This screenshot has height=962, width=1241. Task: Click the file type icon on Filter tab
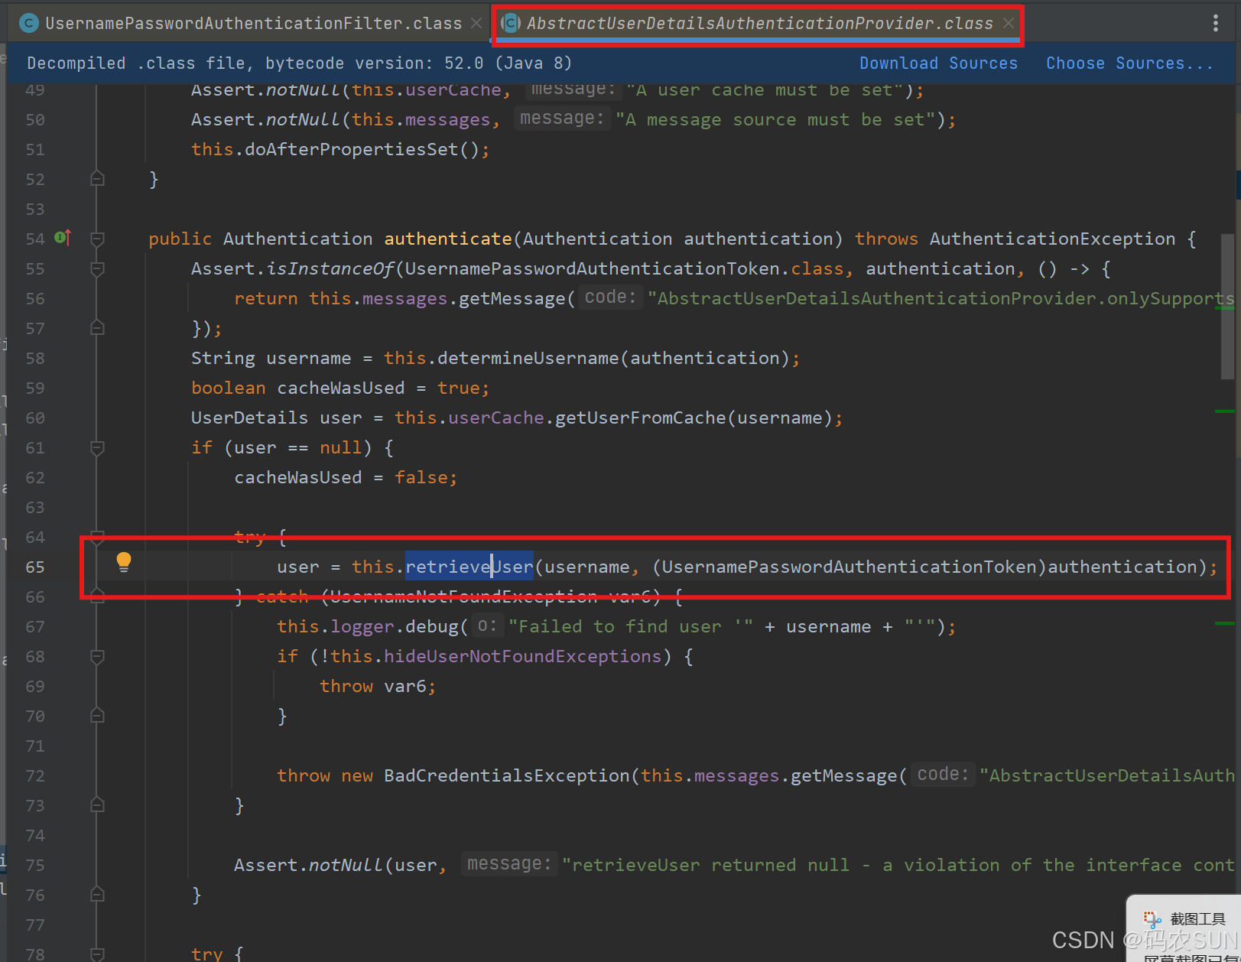[x=28, y=23]
